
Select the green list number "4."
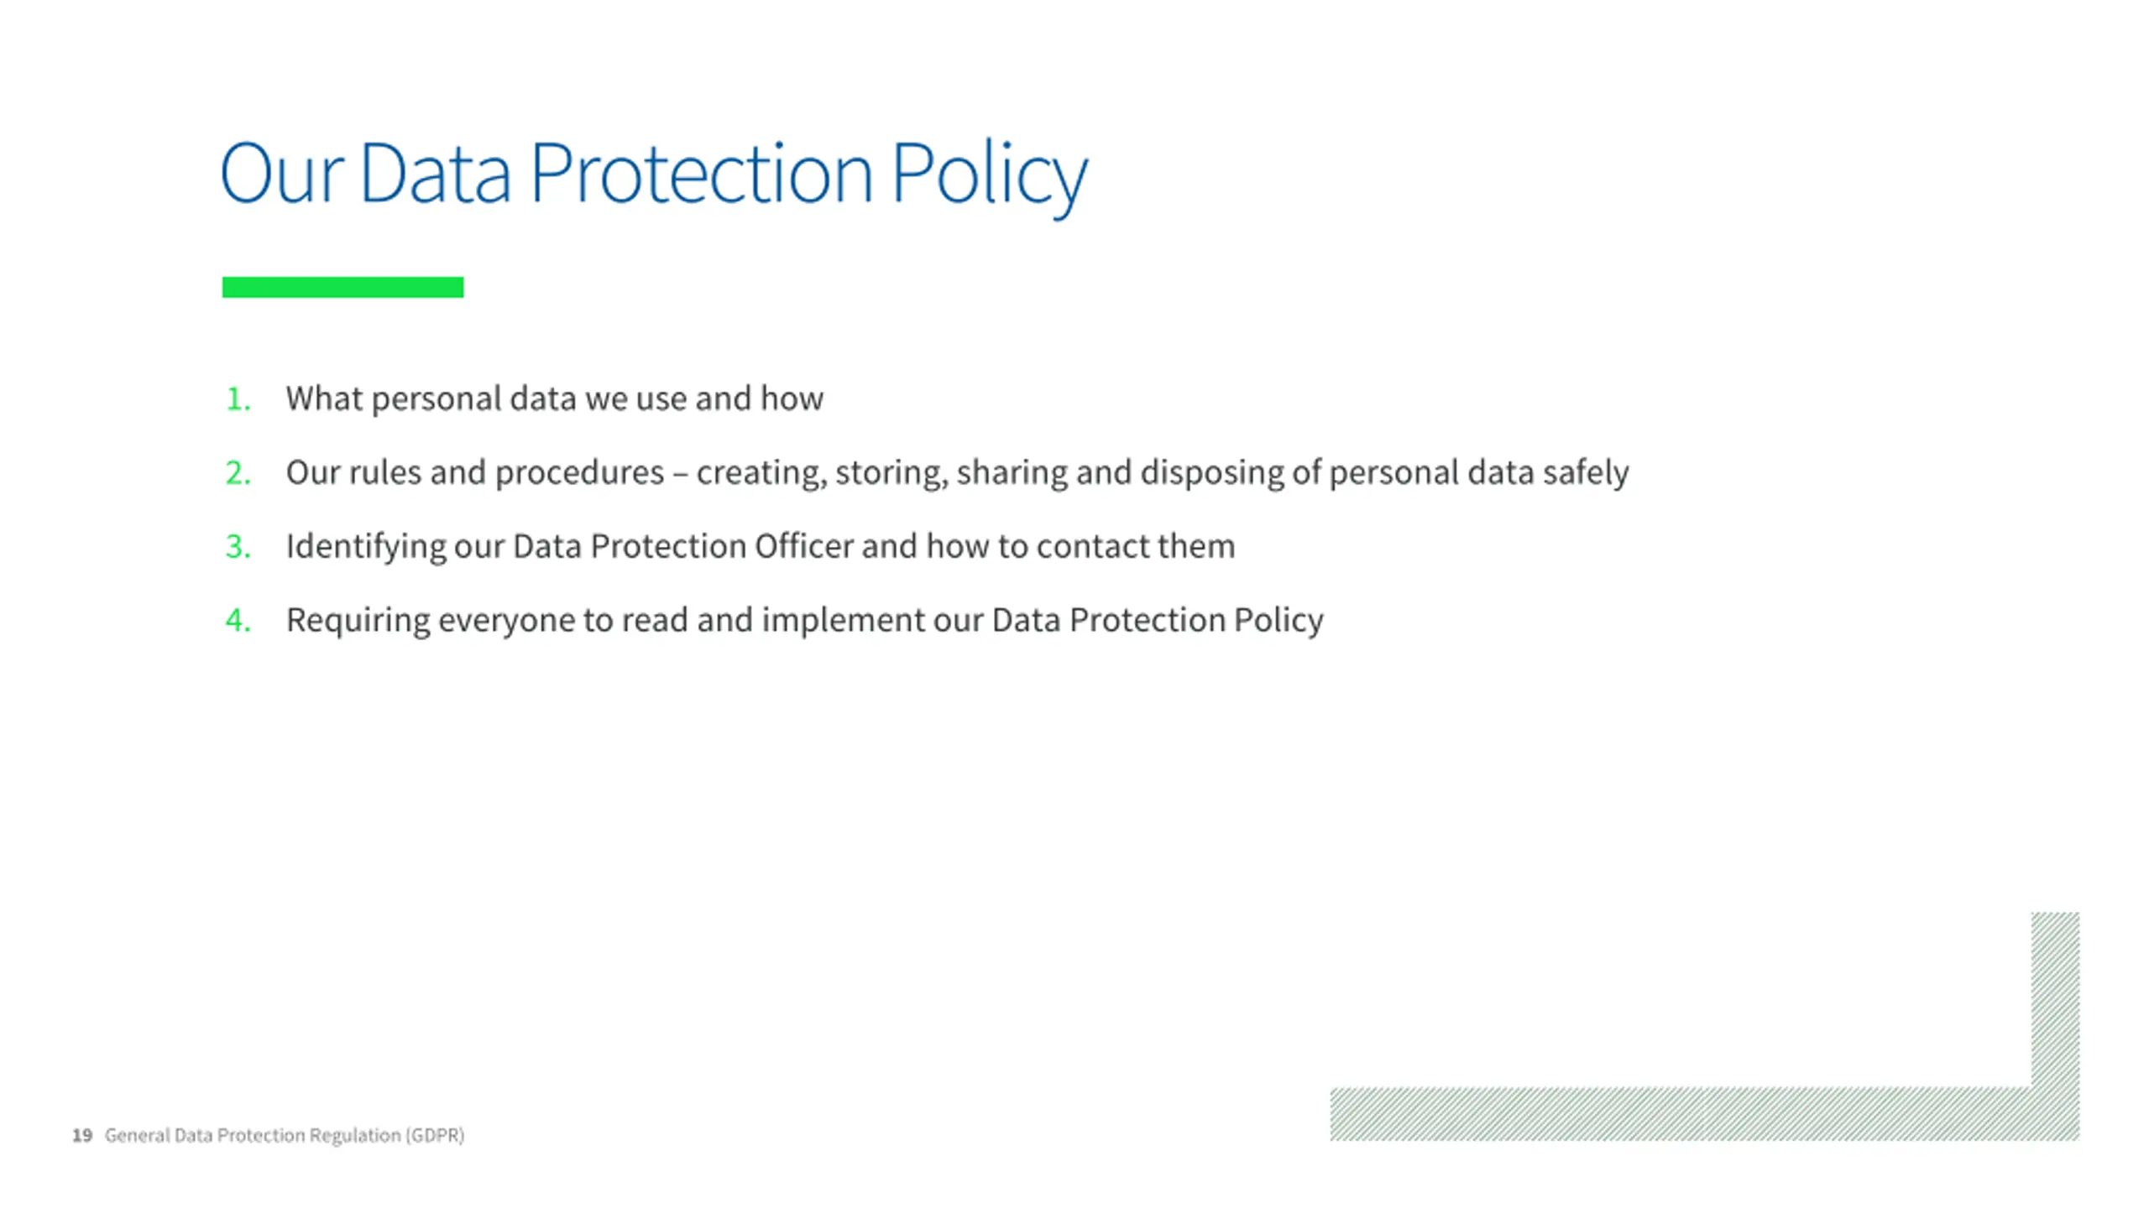coord(238,621)
